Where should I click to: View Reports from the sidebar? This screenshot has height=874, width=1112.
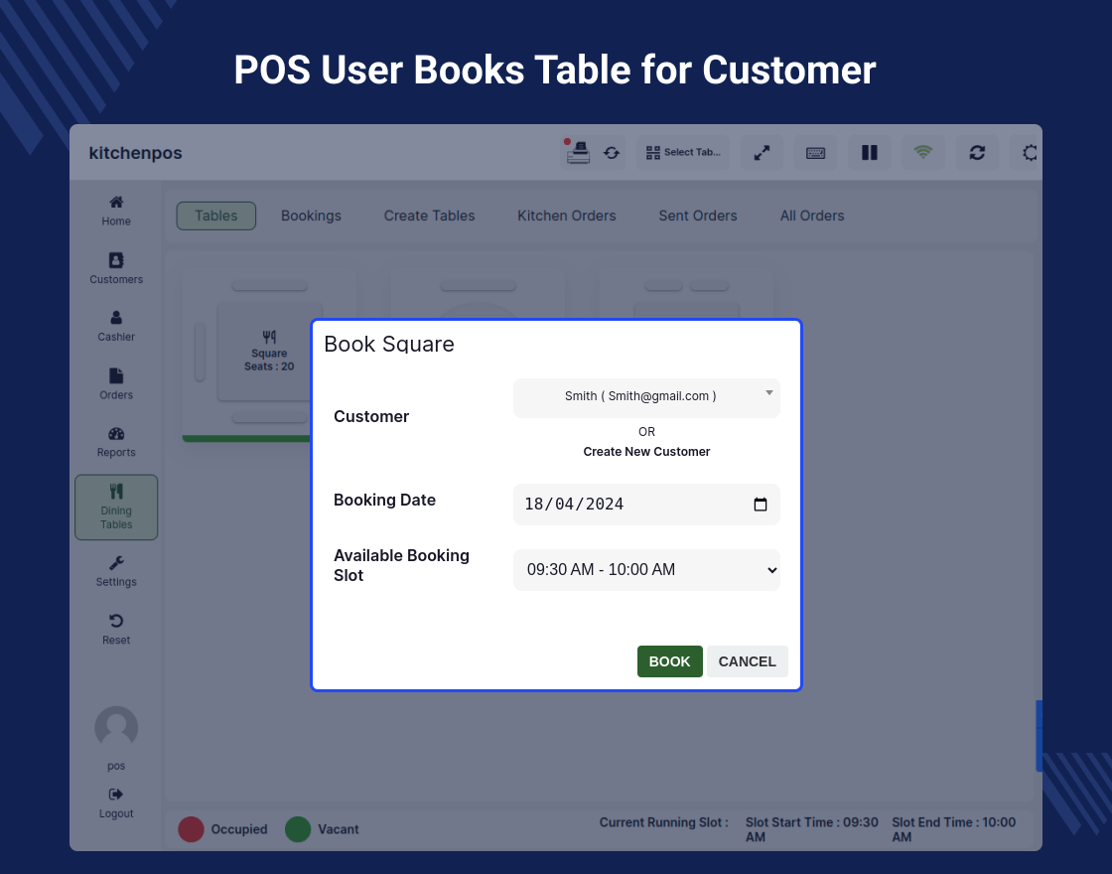(x=116, y=440)
